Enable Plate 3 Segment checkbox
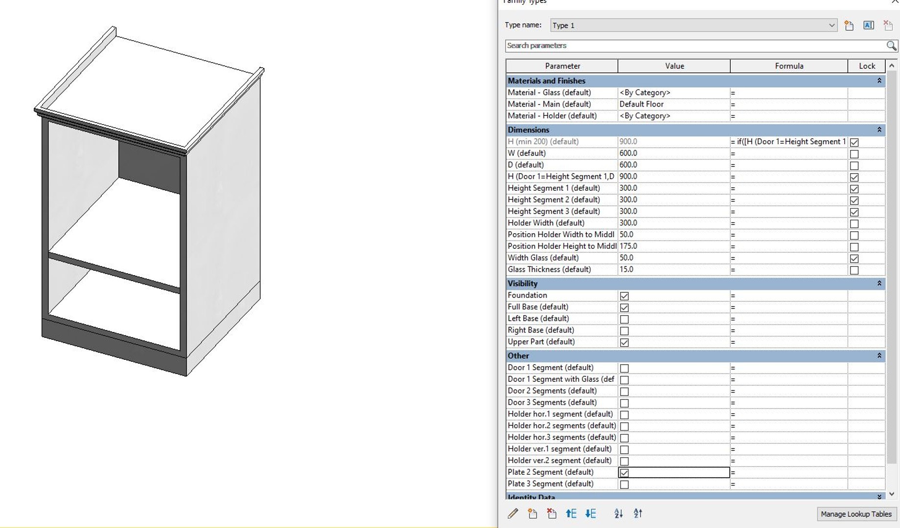This screenshot has height=528, width=900. click(x=624, y=484)
